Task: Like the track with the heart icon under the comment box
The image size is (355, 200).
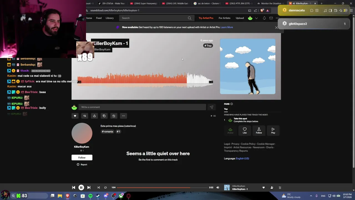Action: click(x=75, y=116)
